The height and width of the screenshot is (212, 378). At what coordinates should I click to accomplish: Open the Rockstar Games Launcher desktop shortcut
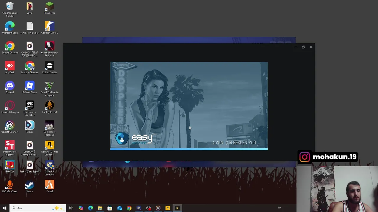(49, 148)
